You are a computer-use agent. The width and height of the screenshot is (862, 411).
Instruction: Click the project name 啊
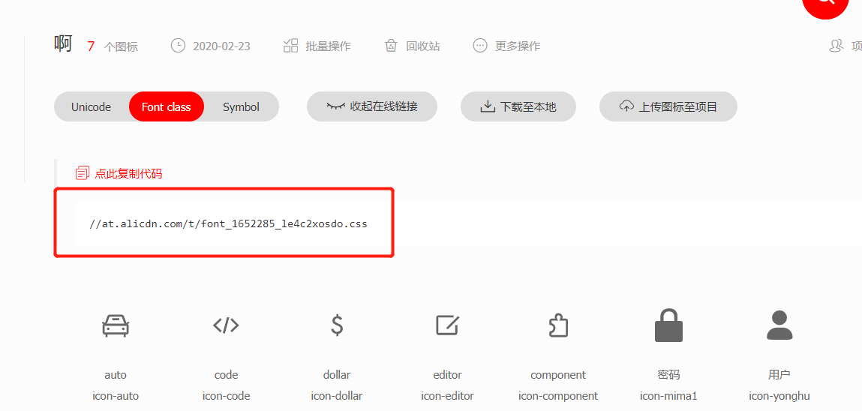pyautogui.click(x=63, y=43)
